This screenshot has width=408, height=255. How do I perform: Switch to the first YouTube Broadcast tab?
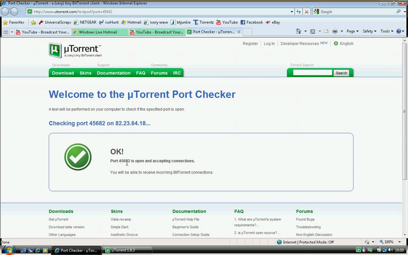click(42, 32)
